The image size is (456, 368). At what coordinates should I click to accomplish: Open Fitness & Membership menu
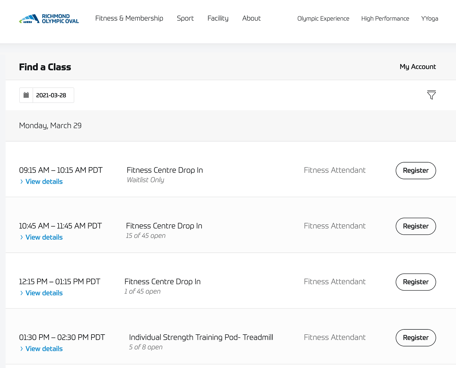coord(129,18)
